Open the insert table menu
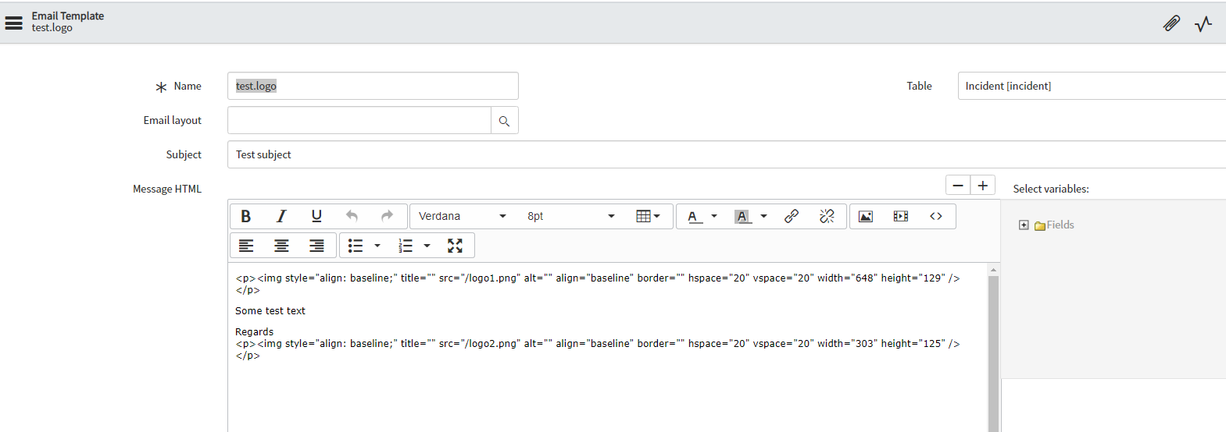 click(648, 216)
